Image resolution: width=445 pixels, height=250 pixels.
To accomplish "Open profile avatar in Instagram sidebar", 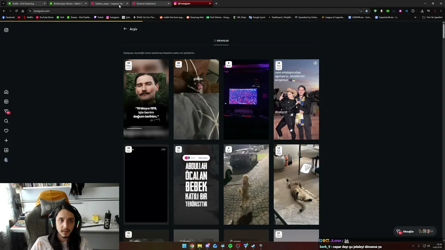I will 6,160.
